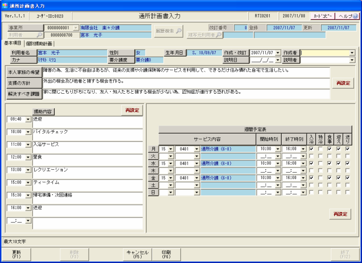Click into the 支援の方針 text field

tap(186, 83)
